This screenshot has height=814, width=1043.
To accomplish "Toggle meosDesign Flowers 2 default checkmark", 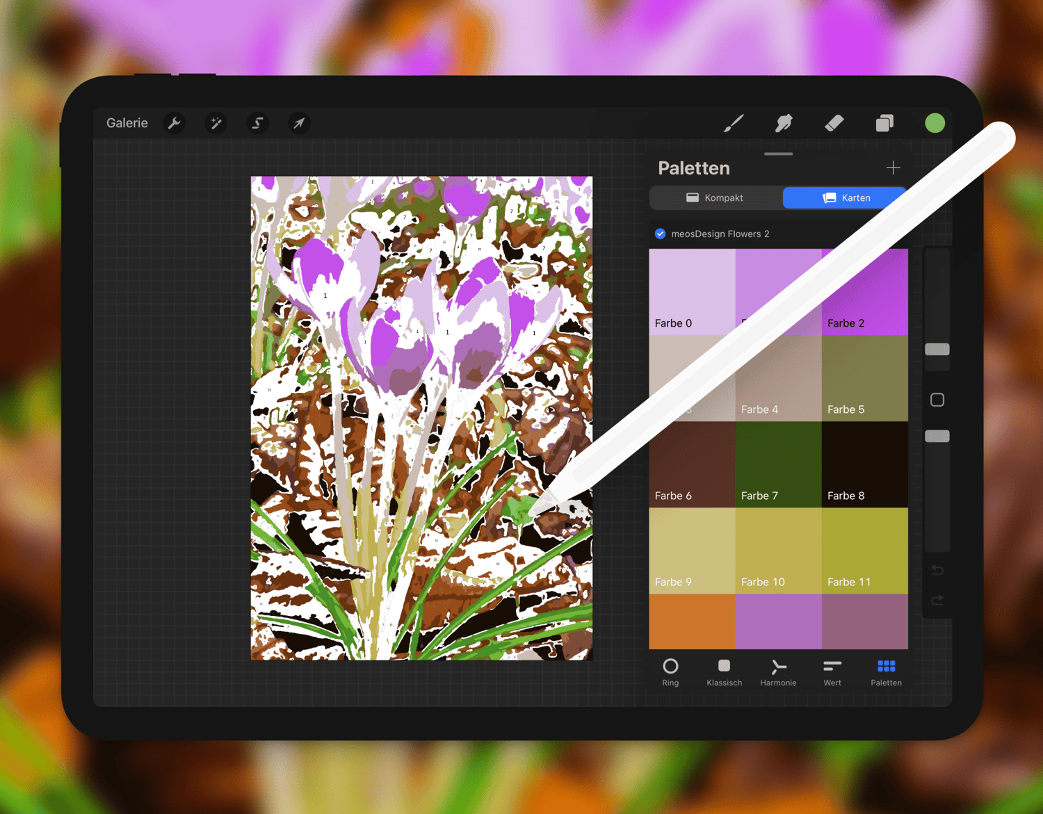I will 661,234.
